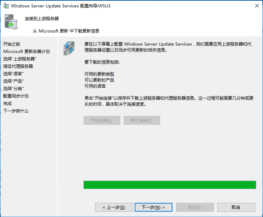Select the 开始之前 step in sidebar
Screen dimensions: 263x217
(12, 44)
